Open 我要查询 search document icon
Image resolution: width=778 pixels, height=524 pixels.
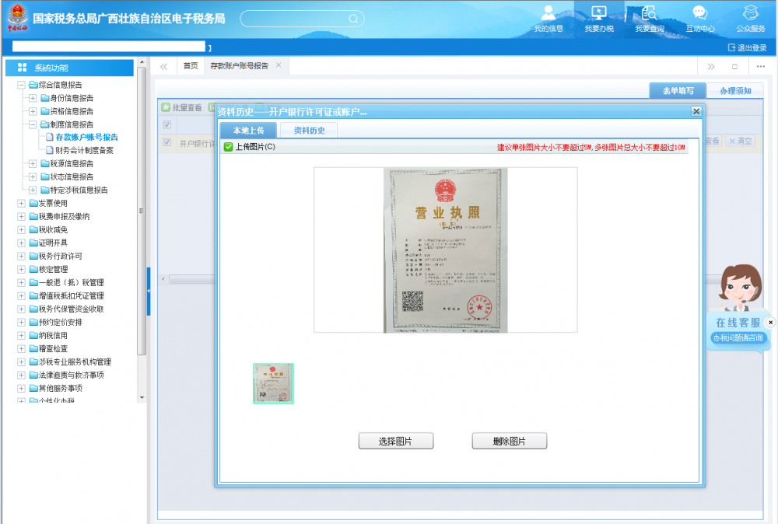click(649, 14)
